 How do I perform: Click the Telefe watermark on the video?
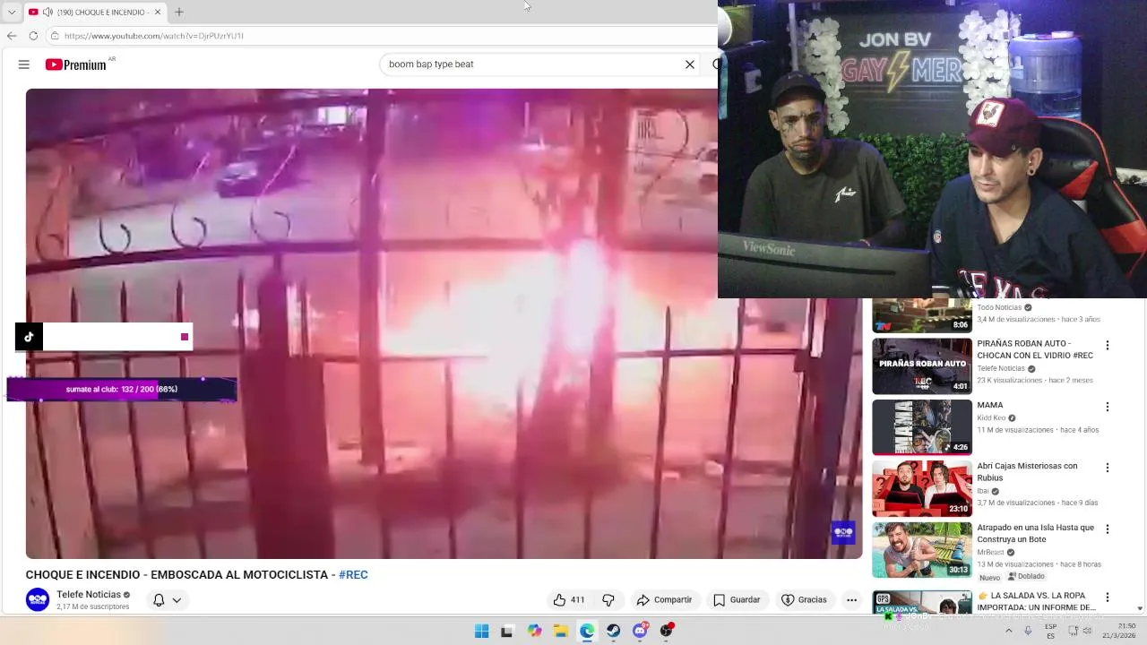844,532
